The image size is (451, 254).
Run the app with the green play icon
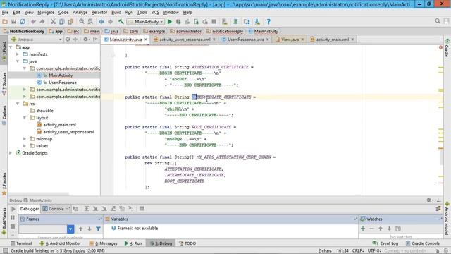coord(170,22)
